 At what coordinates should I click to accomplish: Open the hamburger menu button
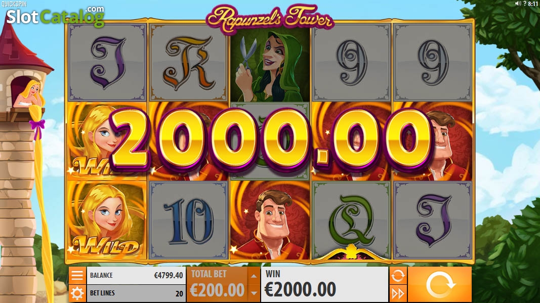tap(77, 275)
